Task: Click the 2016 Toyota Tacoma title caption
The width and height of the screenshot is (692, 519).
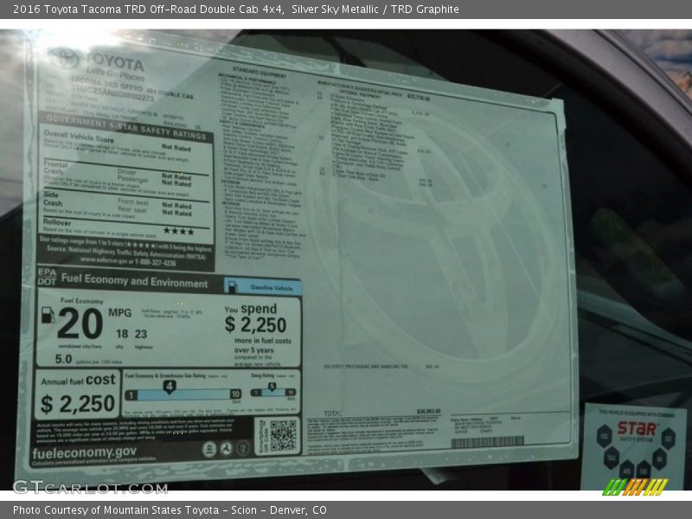Action: click(x=236, y=10)
